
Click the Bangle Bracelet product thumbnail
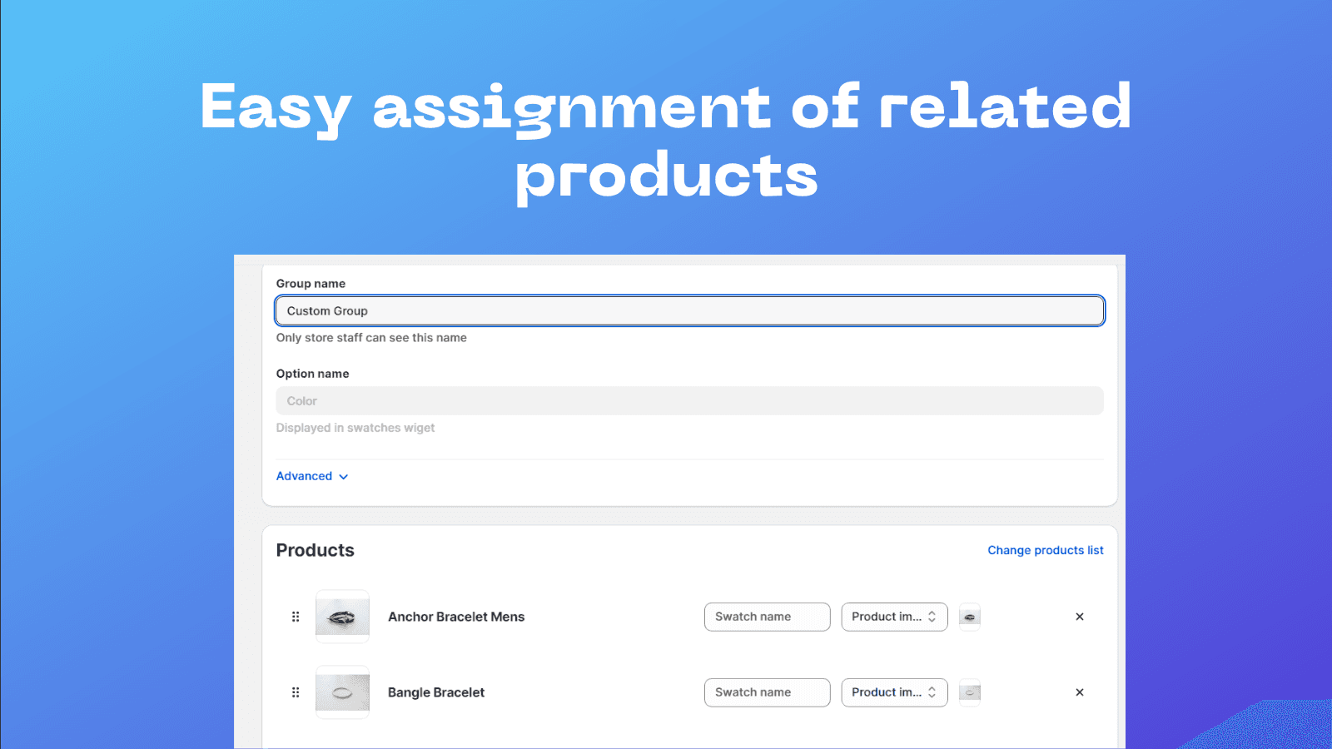[x=342, y=692]
